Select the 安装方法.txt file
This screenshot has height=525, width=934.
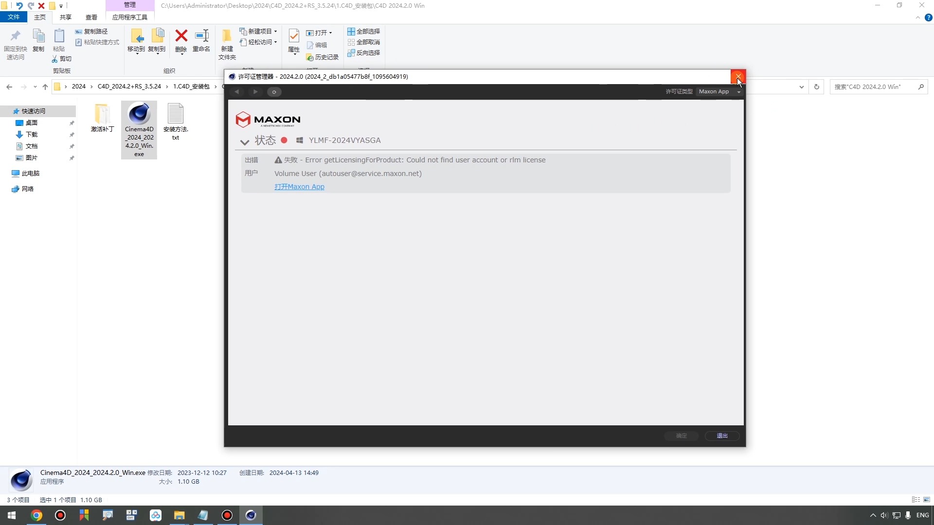click(x=176, y=122)
